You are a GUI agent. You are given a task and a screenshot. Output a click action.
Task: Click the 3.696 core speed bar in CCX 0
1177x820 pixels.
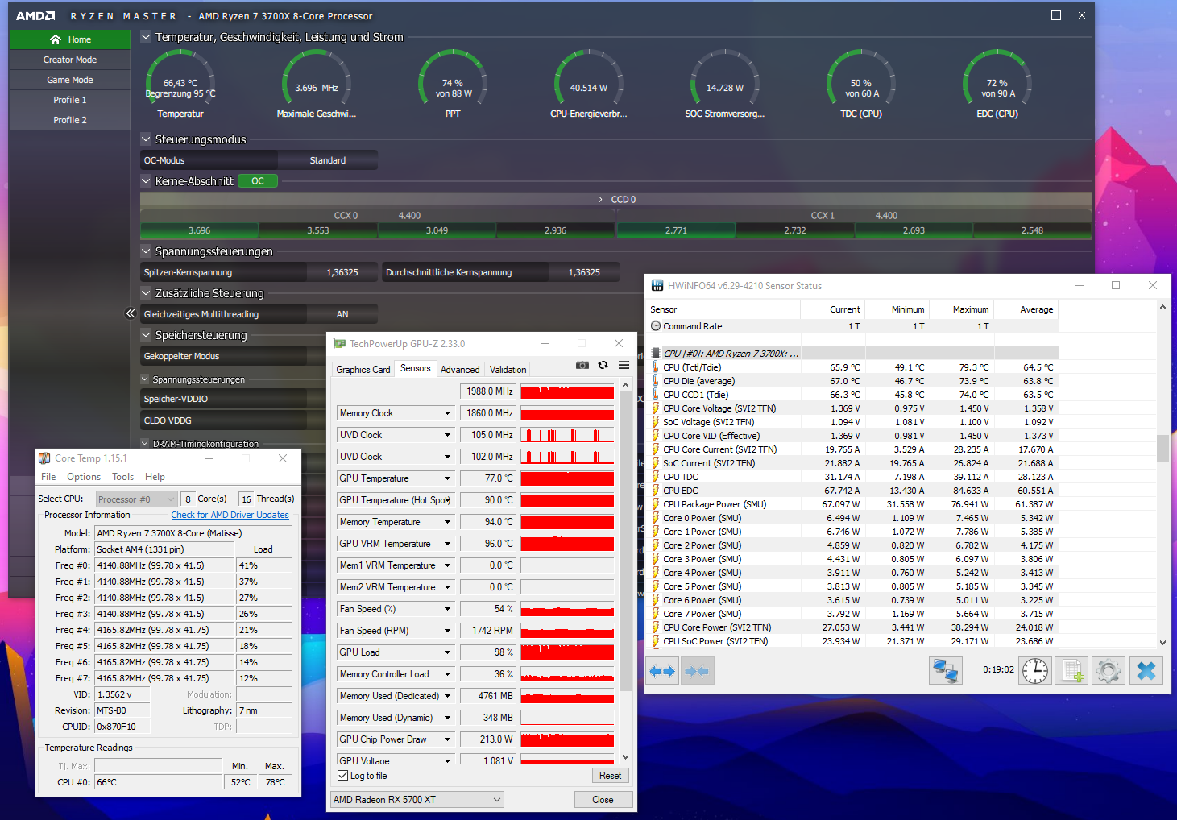coord(199,230)
